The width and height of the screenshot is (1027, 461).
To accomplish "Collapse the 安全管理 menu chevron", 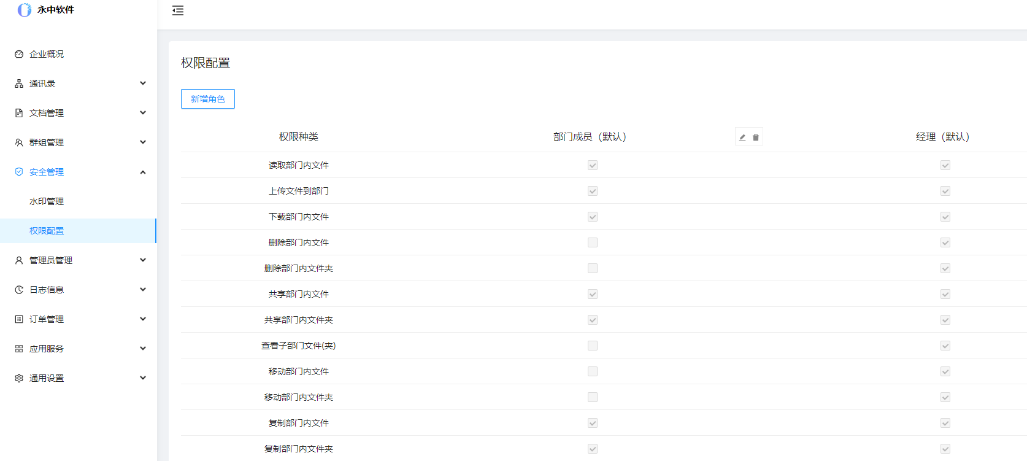I will pos(143,172).
